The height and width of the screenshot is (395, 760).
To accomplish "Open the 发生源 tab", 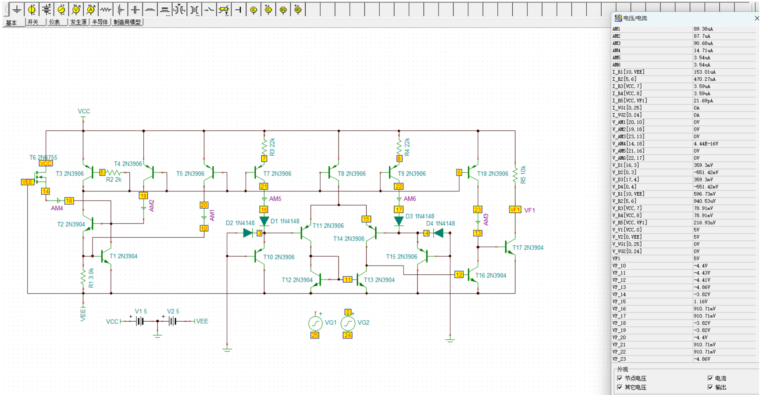I will (x=78, y=22).
